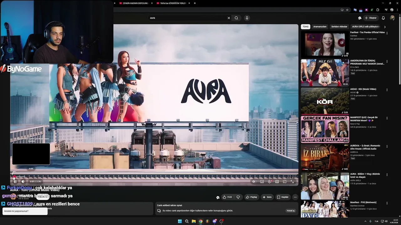Open File Explorer from the taskbar

pos(194,221)
